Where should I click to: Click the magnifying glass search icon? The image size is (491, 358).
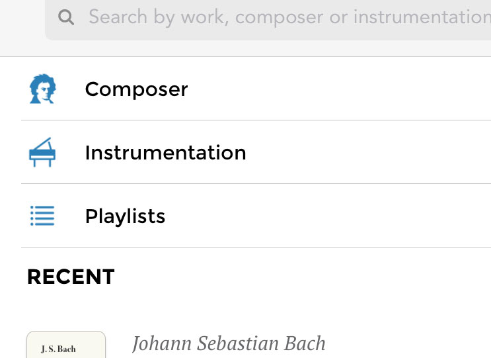click(66, 17)
